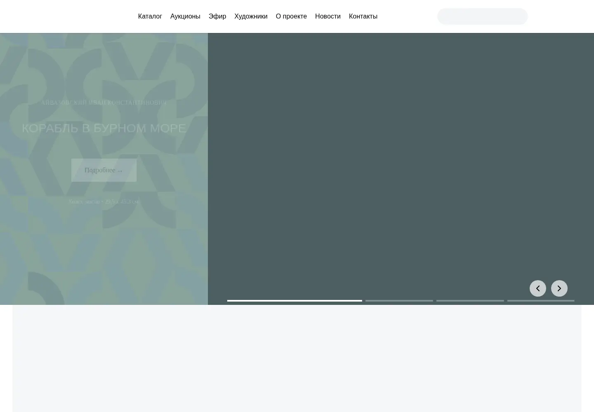This screenshot has width=594, height=412.
Task: Navigate to the Художники page
Action: [x=251, y=16]
